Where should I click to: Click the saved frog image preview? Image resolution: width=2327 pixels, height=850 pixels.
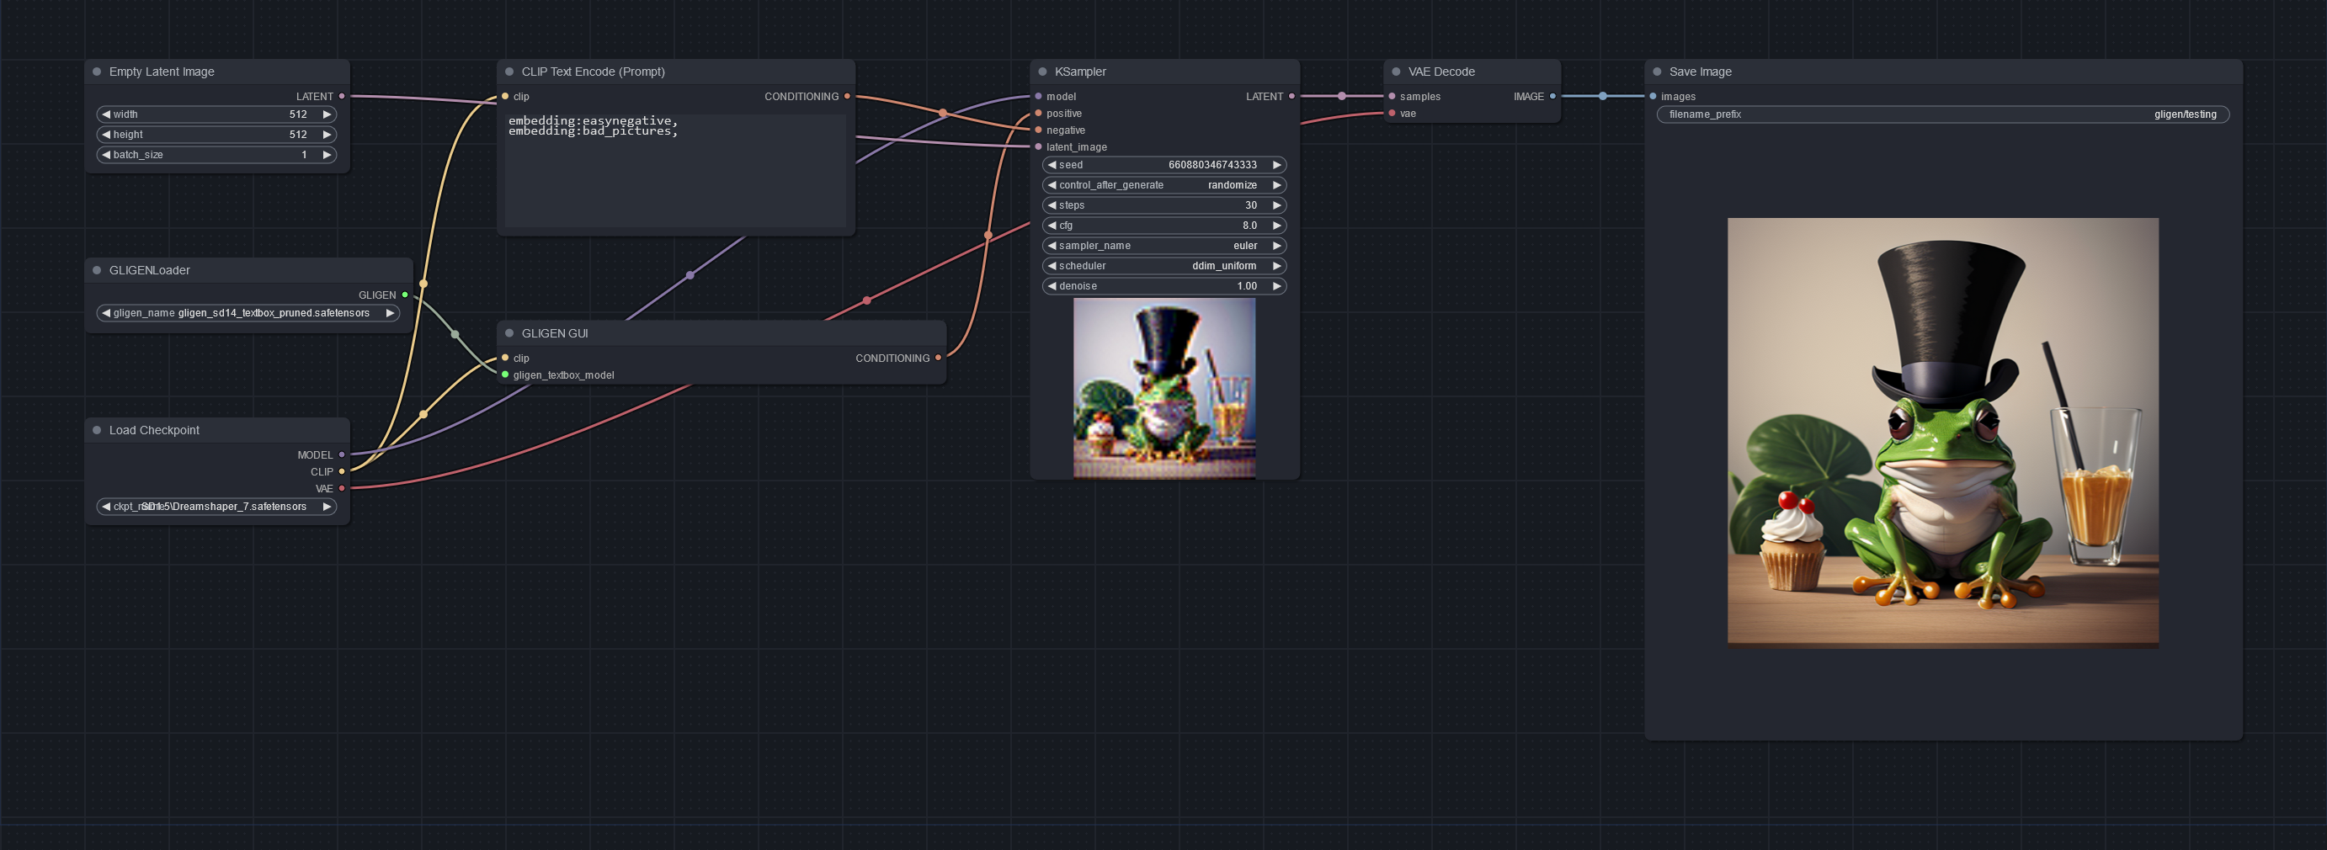(x=1943, y=432)
